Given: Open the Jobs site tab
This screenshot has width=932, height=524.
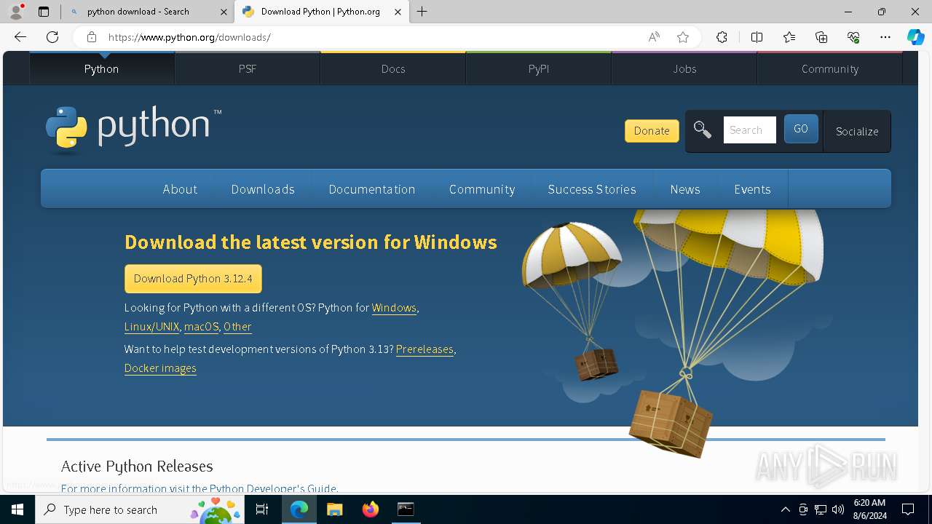Looking at the screenshot, I should click(x=684, y=68).
